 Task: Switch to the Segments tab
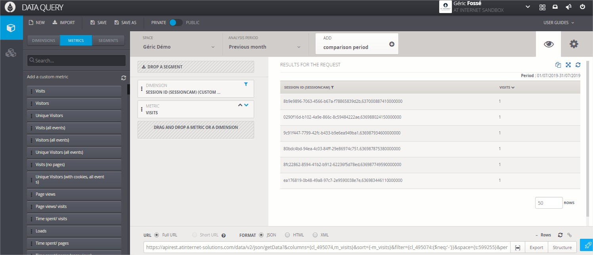click(108, 40)
